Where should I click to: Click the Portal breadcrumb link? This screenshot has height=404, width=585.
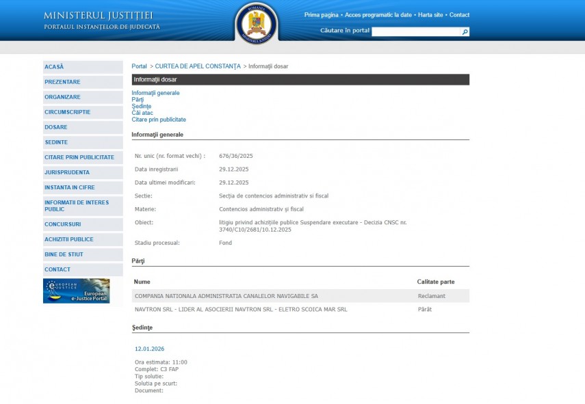click(x=139, y=66)
